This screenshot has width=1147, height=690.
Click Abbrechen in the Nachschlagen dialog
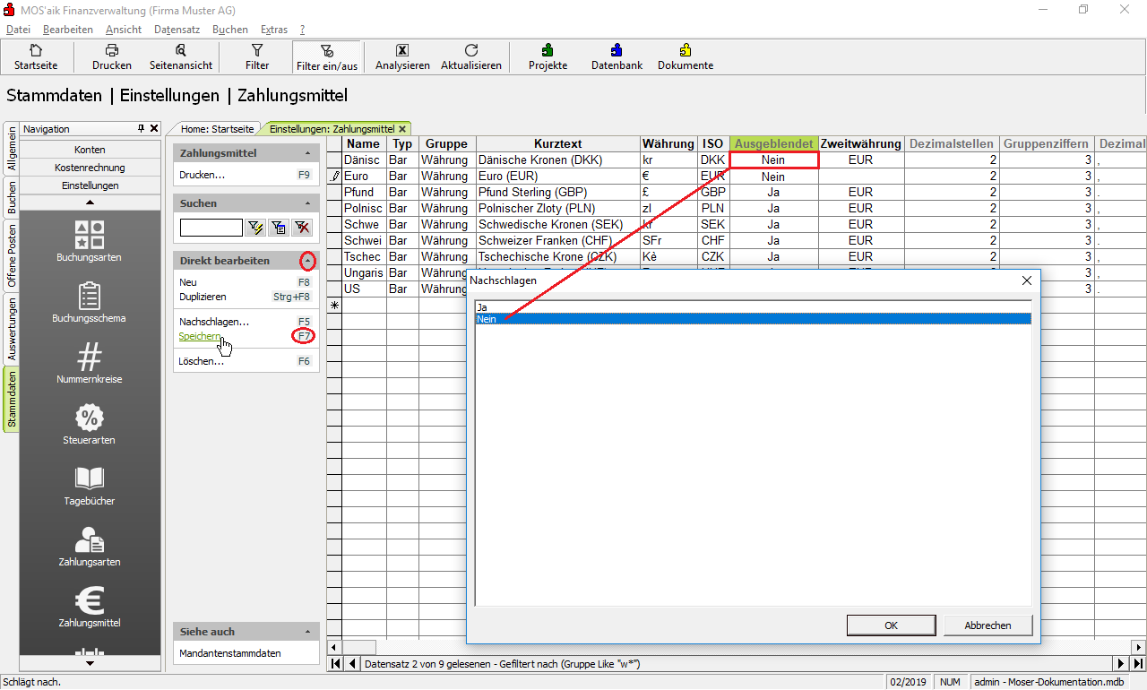coord(988,625)
